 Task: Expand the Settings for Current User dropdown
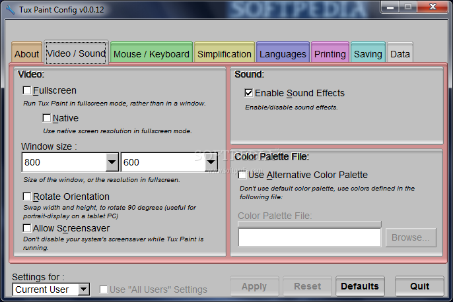click(x=84, y=289)
